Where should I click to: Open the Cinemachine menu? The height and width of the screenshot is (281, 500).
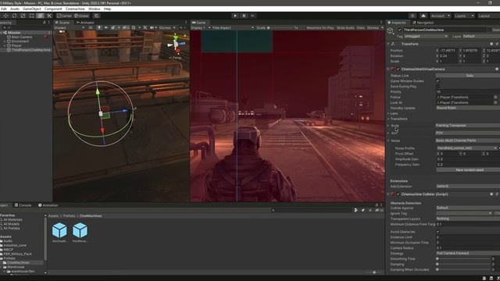[x=75, y=9]
